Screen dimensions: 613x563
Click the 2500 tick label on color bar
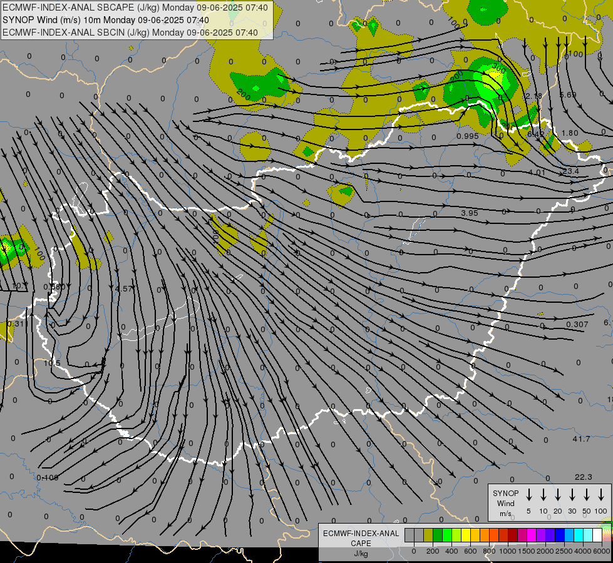point(564,551)
